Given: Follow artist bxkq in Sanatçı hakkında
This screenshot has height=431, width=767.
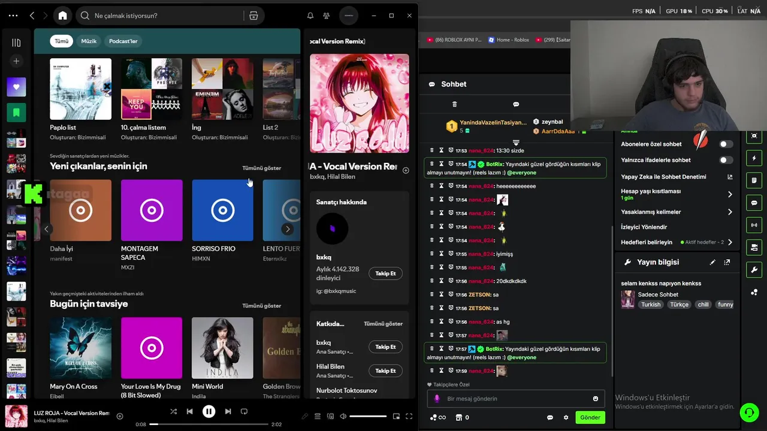Looking at the screenshot, I should tap(385, 274).
